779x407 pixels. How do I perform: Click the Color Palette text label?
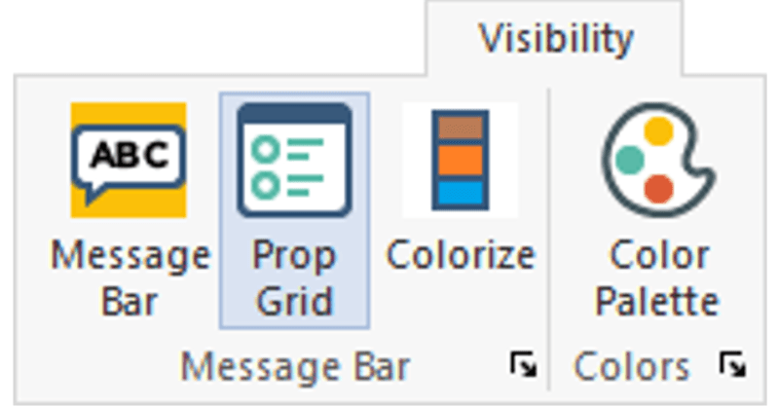657,277
